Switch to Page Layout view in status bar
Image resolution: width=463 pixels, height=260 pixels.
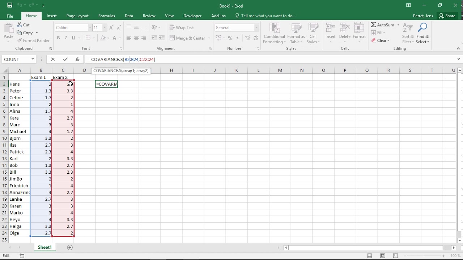coord(383,256)
